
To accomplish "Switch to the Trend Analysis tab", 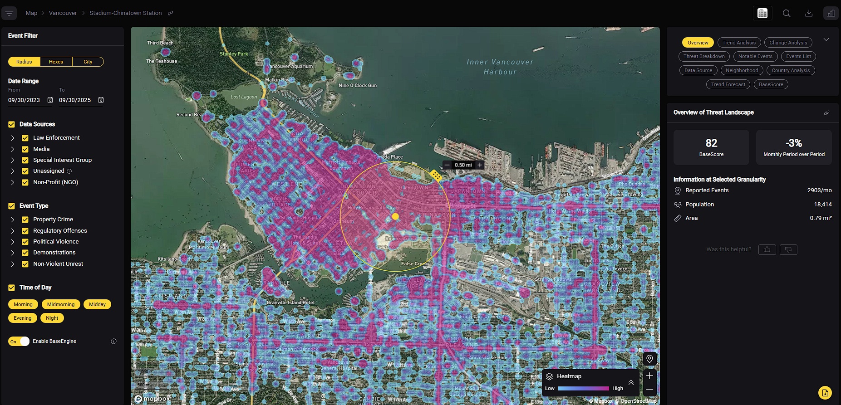I will [739, 43].
